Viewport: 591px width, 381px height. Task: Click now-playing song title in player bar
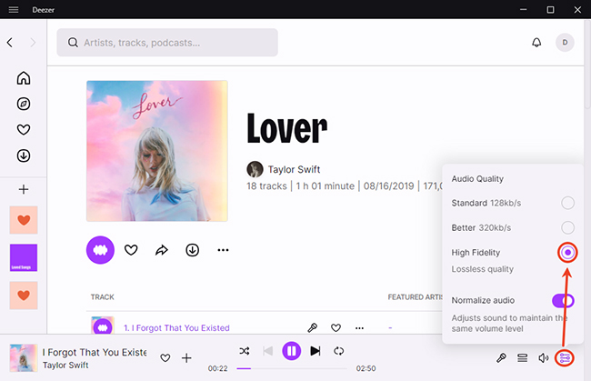(x=95, y=353)
